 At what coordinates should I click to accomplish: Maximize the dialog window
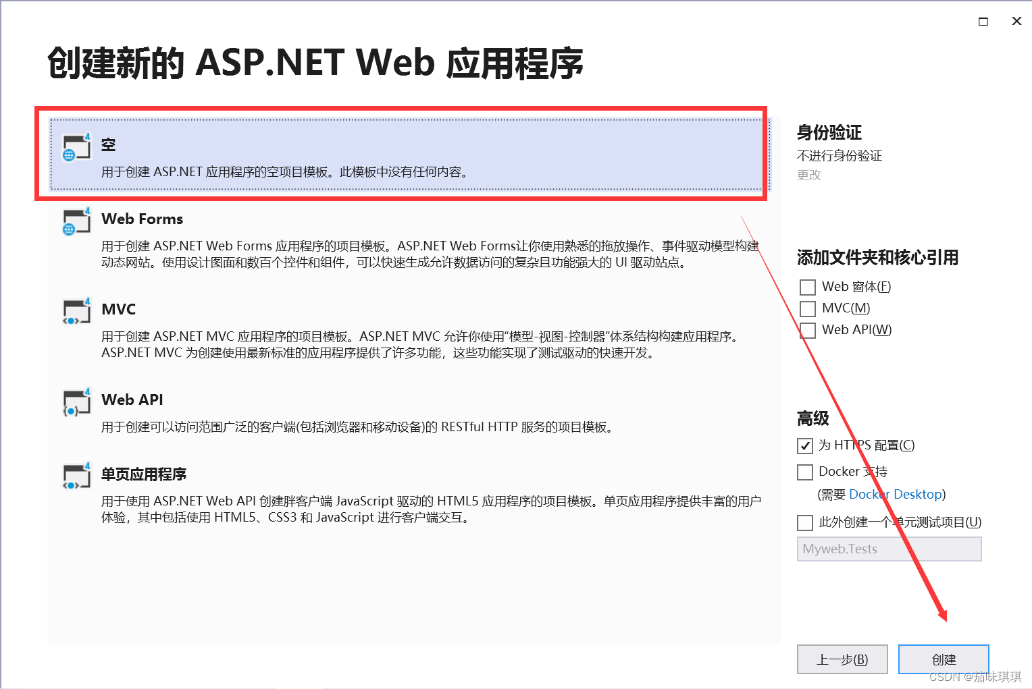click(x=983, y=22)
